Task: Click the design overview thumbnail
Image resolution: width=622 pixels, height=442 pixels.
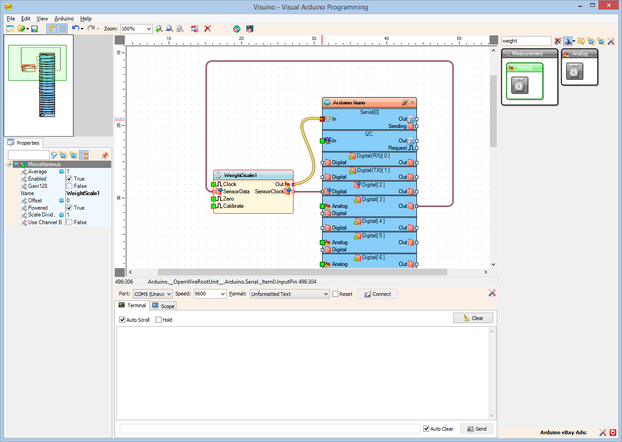Action: (x=39, y=86)
